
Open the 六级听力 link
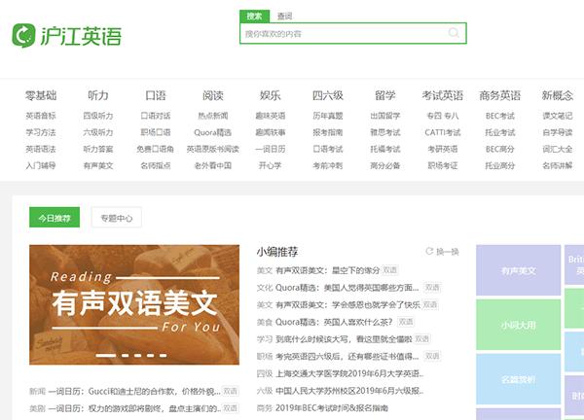[x=98, y=132]
